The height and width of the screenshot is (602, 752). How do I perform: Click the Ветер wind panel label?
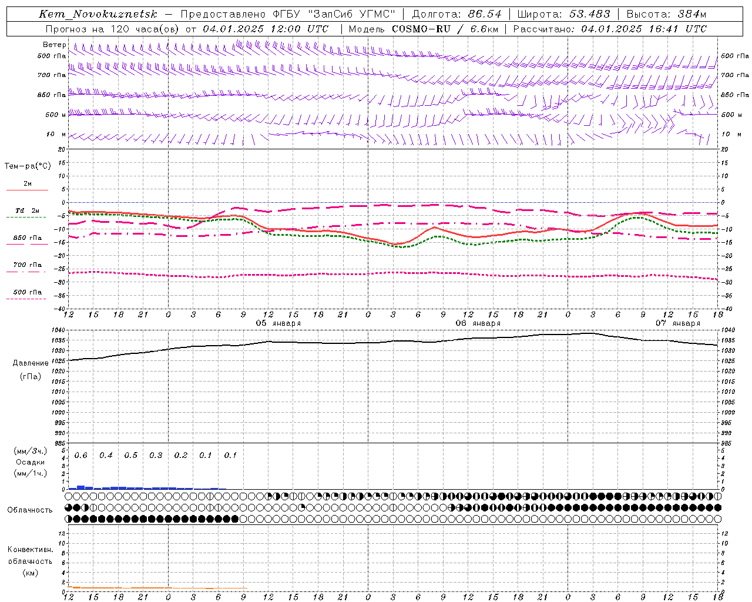[x=54, y=45]
